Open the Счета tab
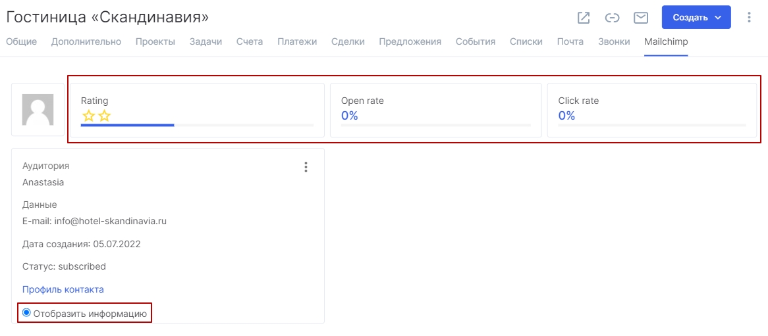The image size is (768, 336). coord(250,41)
